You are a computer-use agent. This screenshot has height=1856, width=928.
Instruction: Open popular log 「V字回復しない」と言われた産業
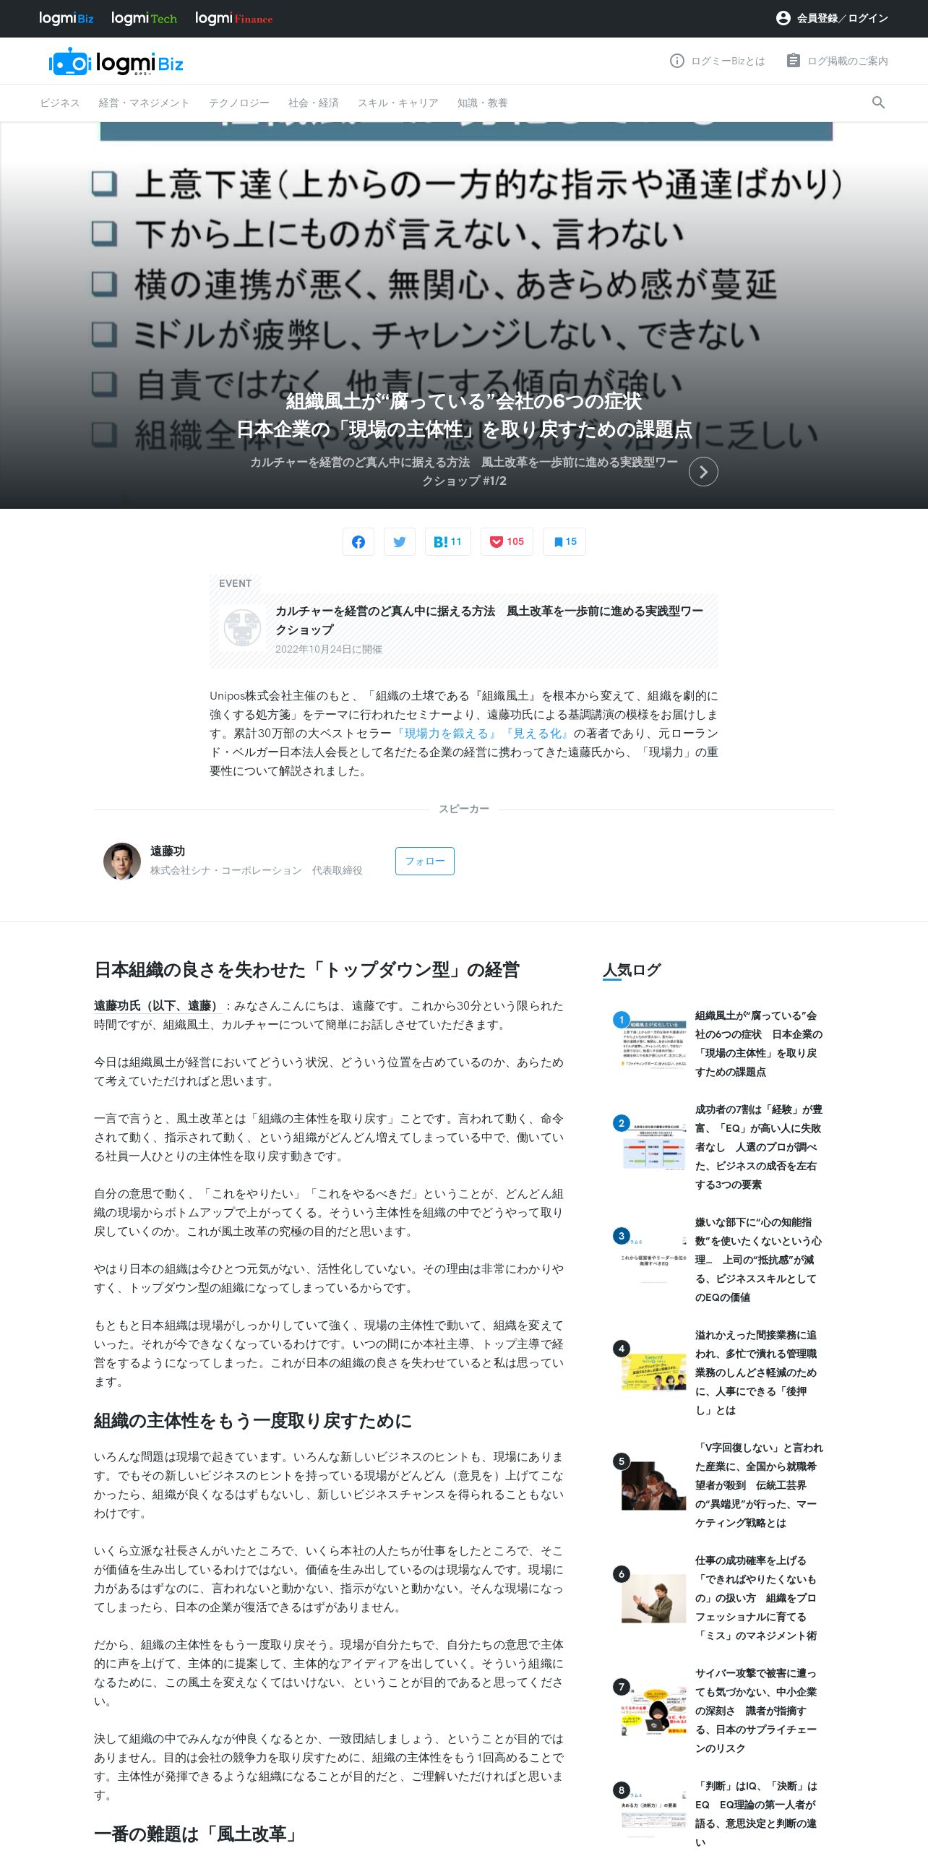tap(759, 1485)
